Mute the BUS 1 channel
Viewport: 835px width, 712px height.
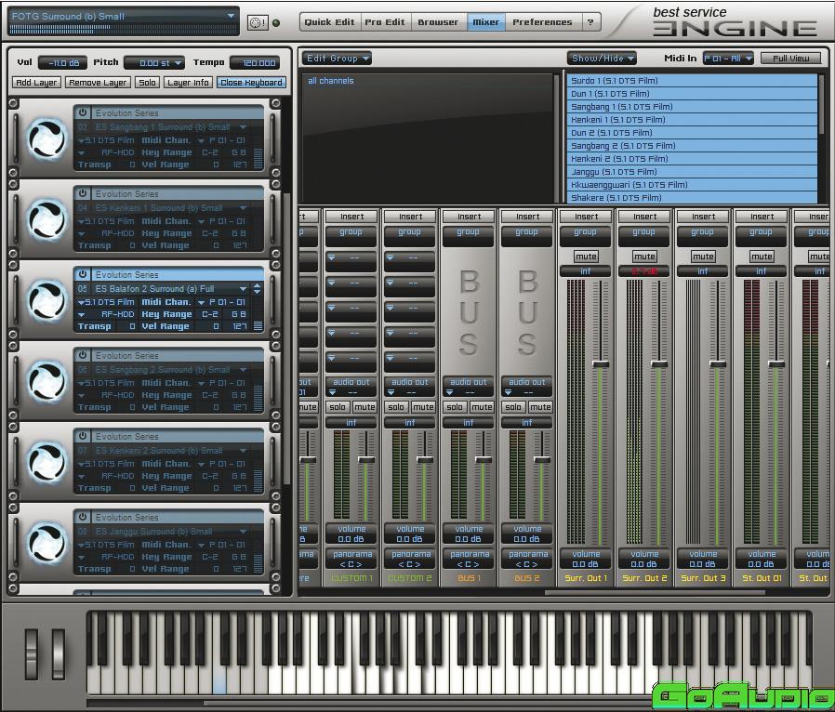coord(482,407)
